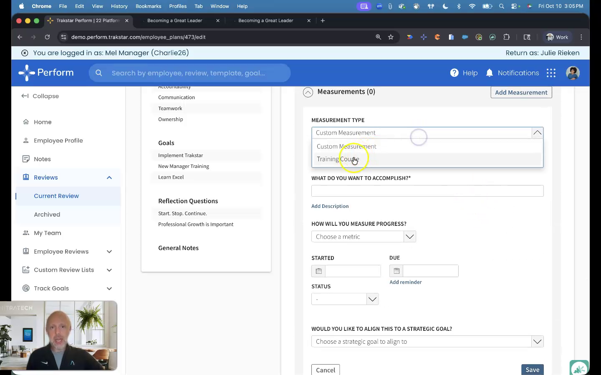Image resolution: width=601 pixels, height=375 pixels.
Task: Select Training Course measurement type
Action: pos(427,159)
